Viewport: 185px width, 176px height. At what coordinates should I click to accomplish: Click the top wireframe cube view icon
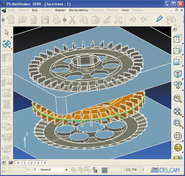click(178, 38)
